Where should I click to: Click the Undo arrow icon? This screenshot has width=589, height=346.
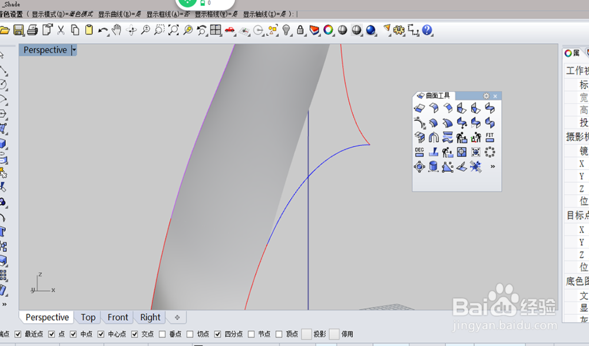(102, 30)
